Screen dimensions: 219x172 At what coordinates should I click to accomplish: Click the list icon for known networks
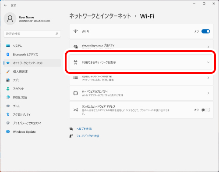tap(75, 77)
